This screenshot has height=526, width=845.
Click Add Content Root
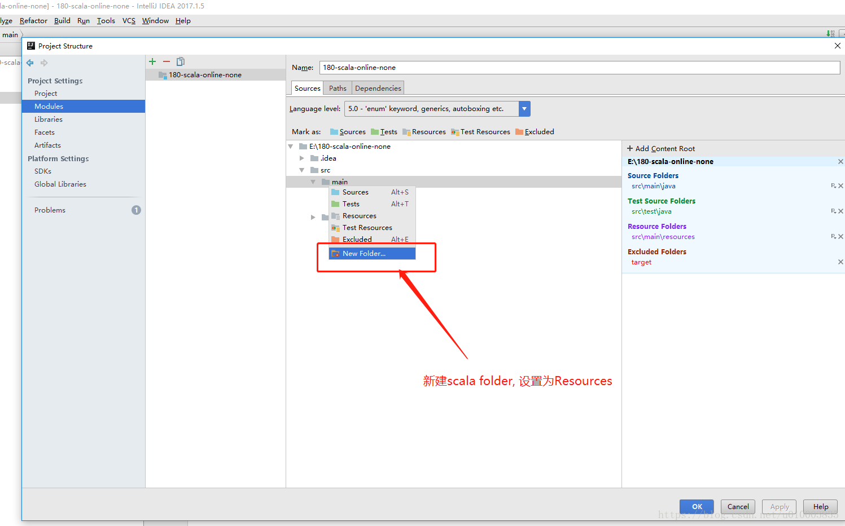[661, 149]
